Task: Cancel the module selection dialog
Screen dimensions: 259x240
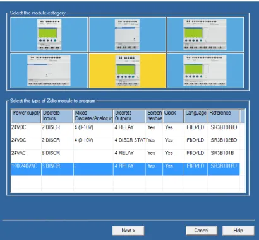Action: 202,231
